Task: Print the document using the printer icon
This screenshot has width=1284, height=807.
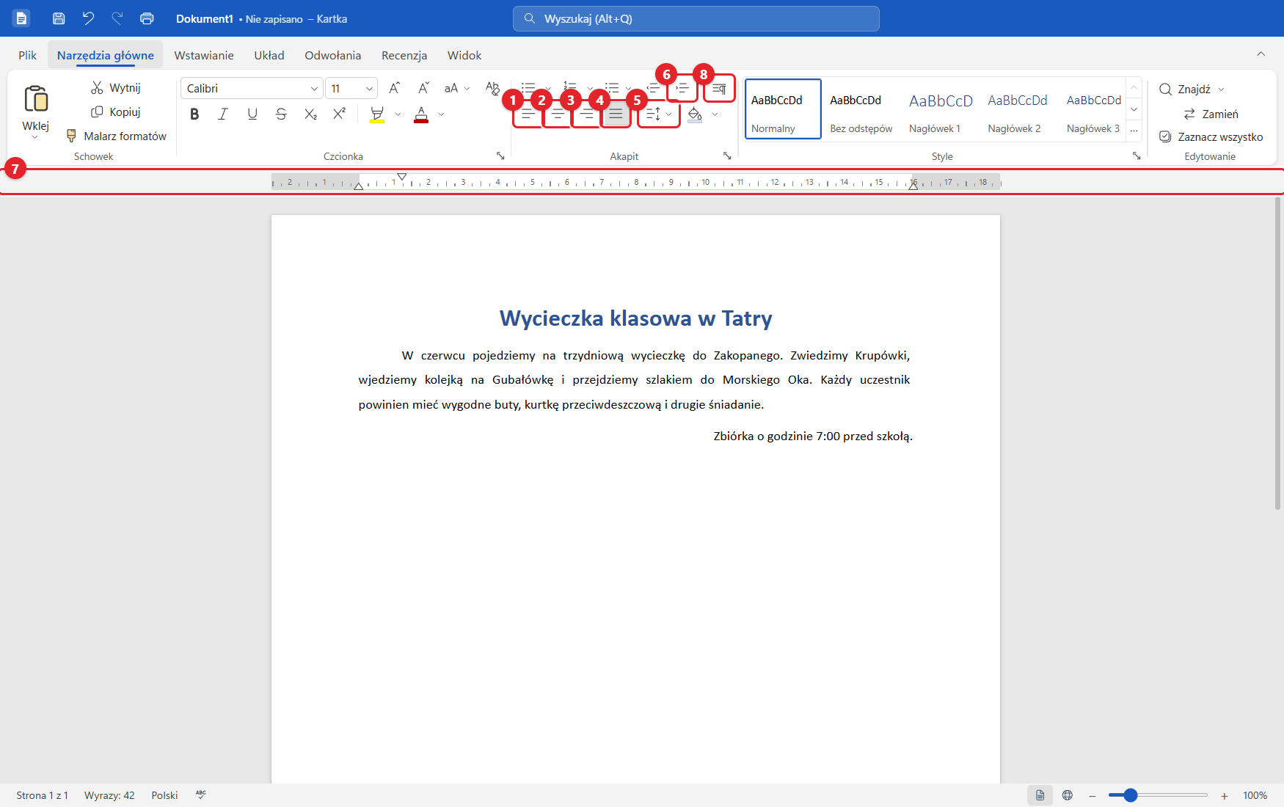Action: click(x=147, y=18)
